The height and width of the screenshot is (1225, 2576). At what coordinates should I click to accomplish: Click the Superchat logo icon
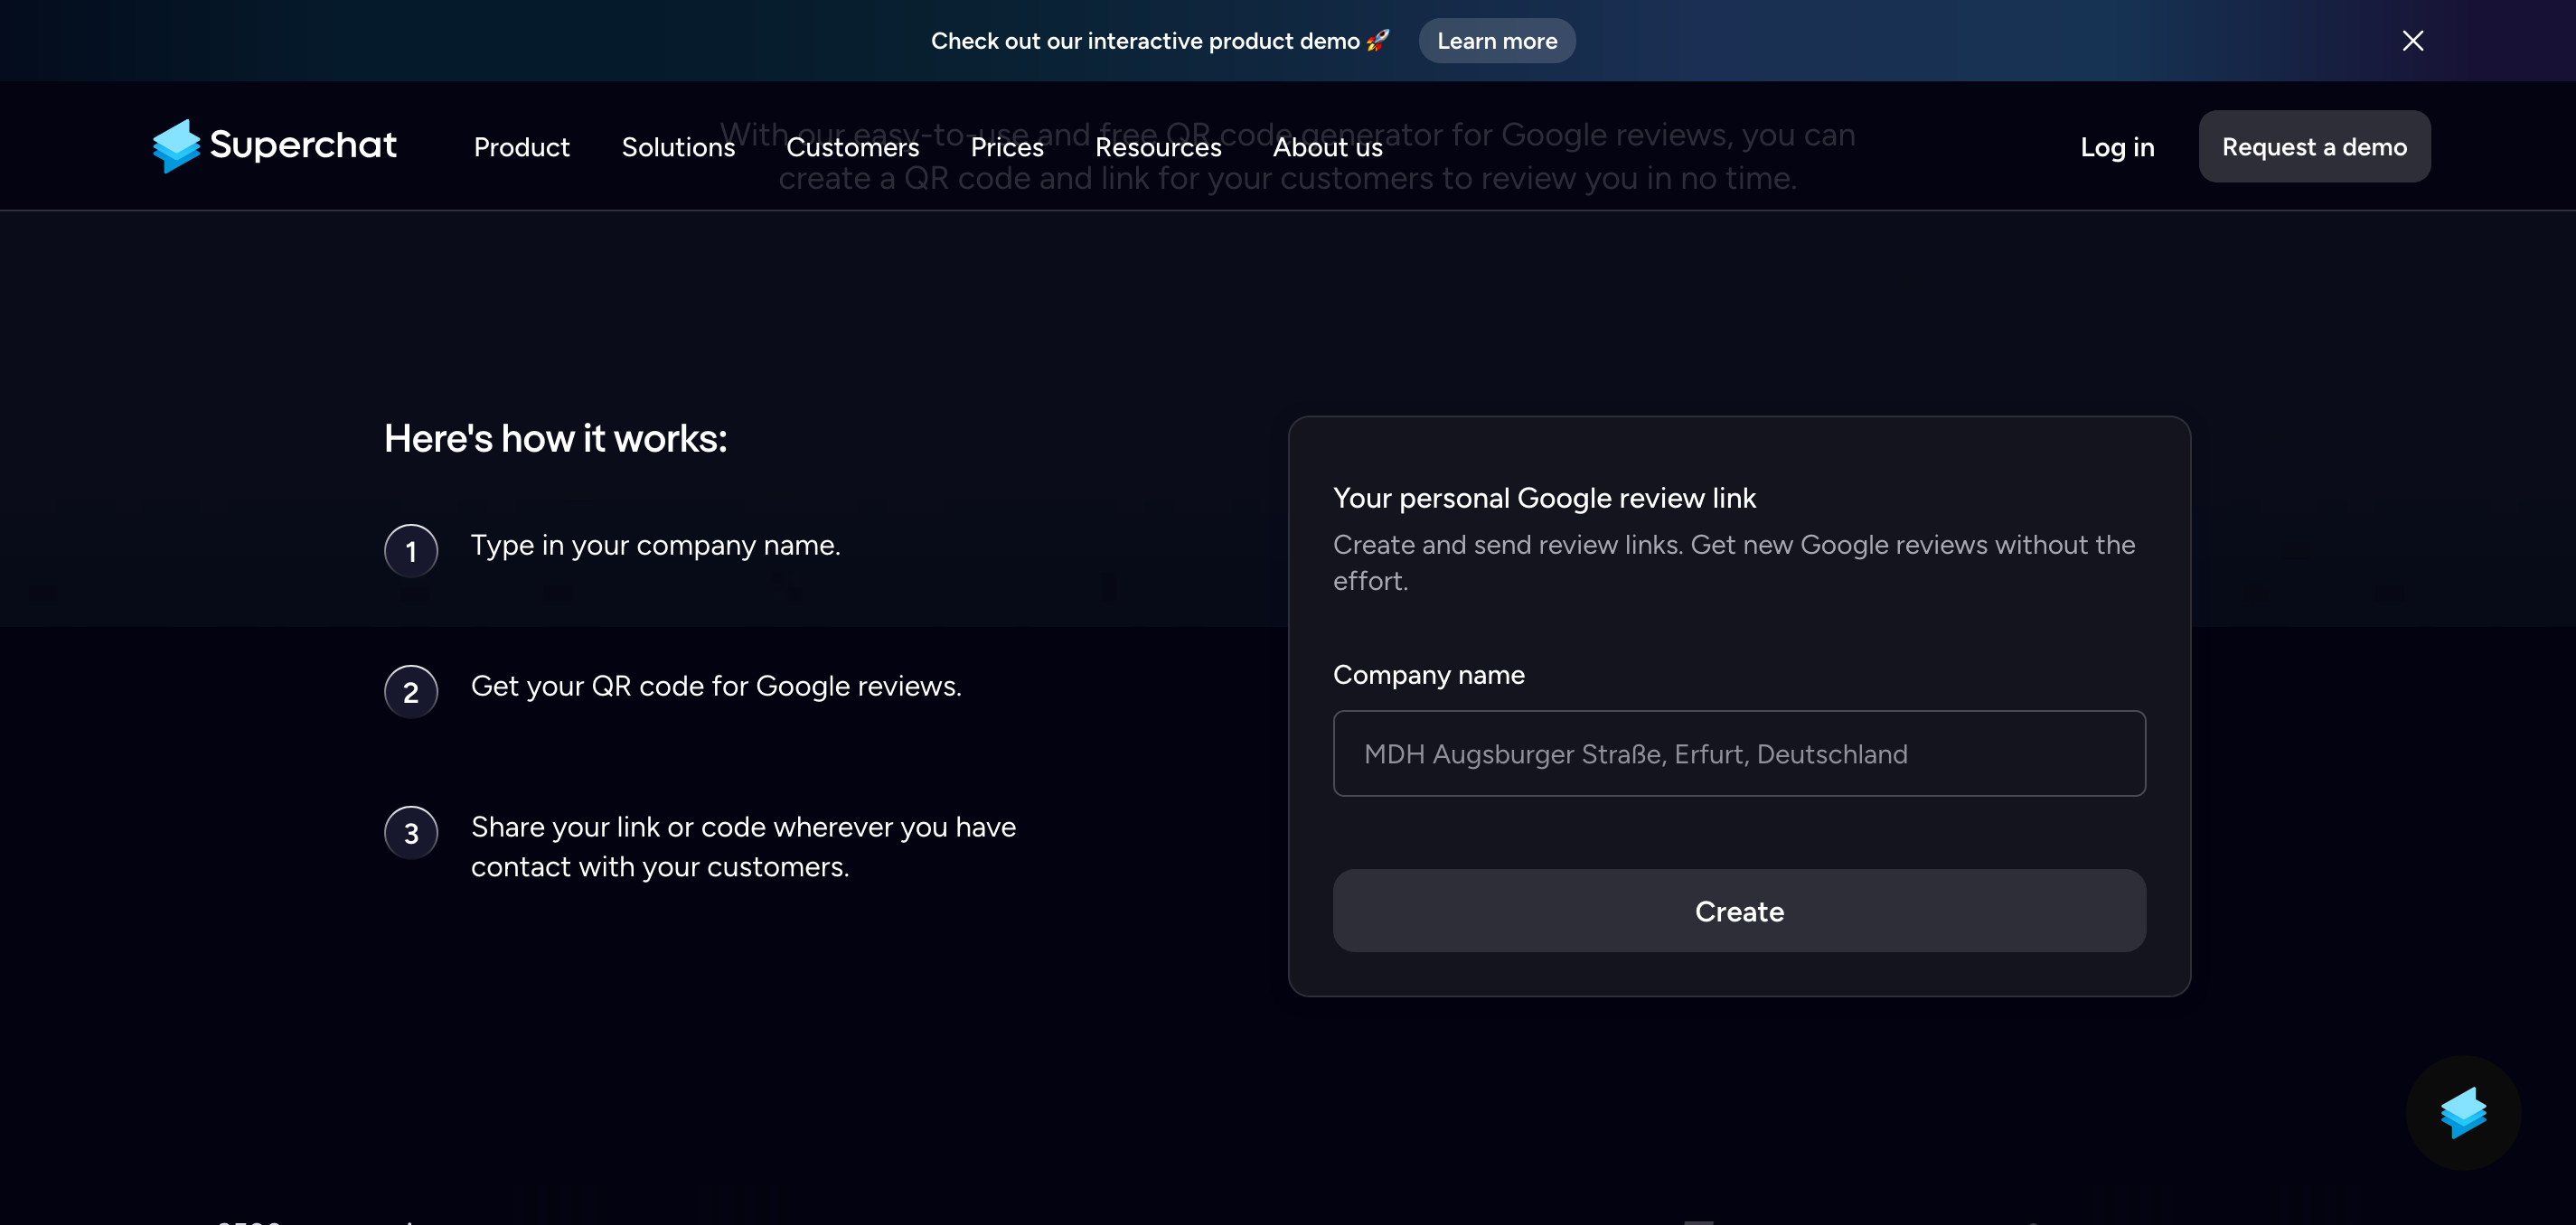(x=177, y=145)
